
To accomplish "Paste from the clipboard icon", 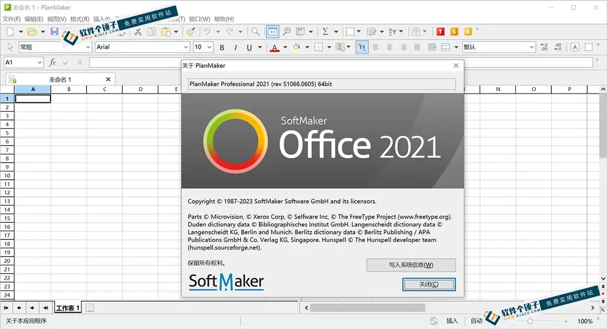I will point(165,31).
